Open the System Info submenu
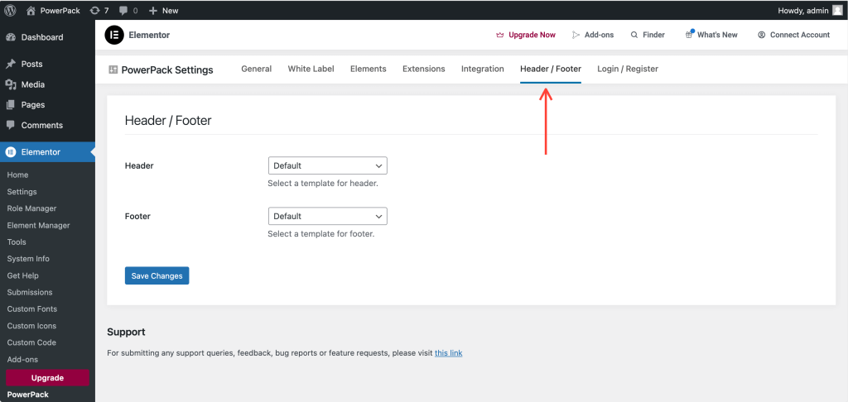This screenshot has width=848, height=402. [x=28, y=259]
